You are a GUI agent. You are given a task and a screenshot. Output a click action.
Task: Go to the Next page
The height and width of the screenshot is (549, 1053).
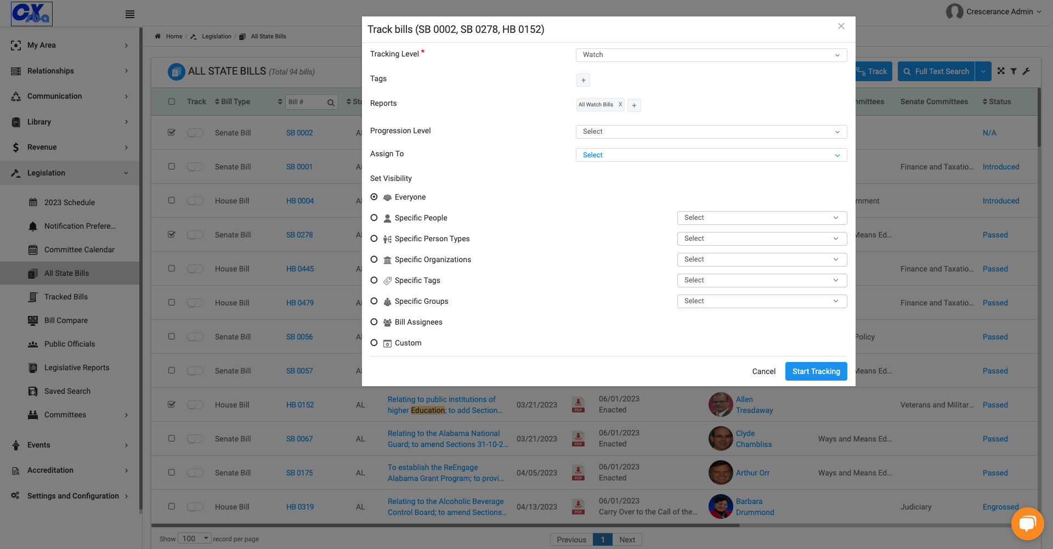coord(627,540)
